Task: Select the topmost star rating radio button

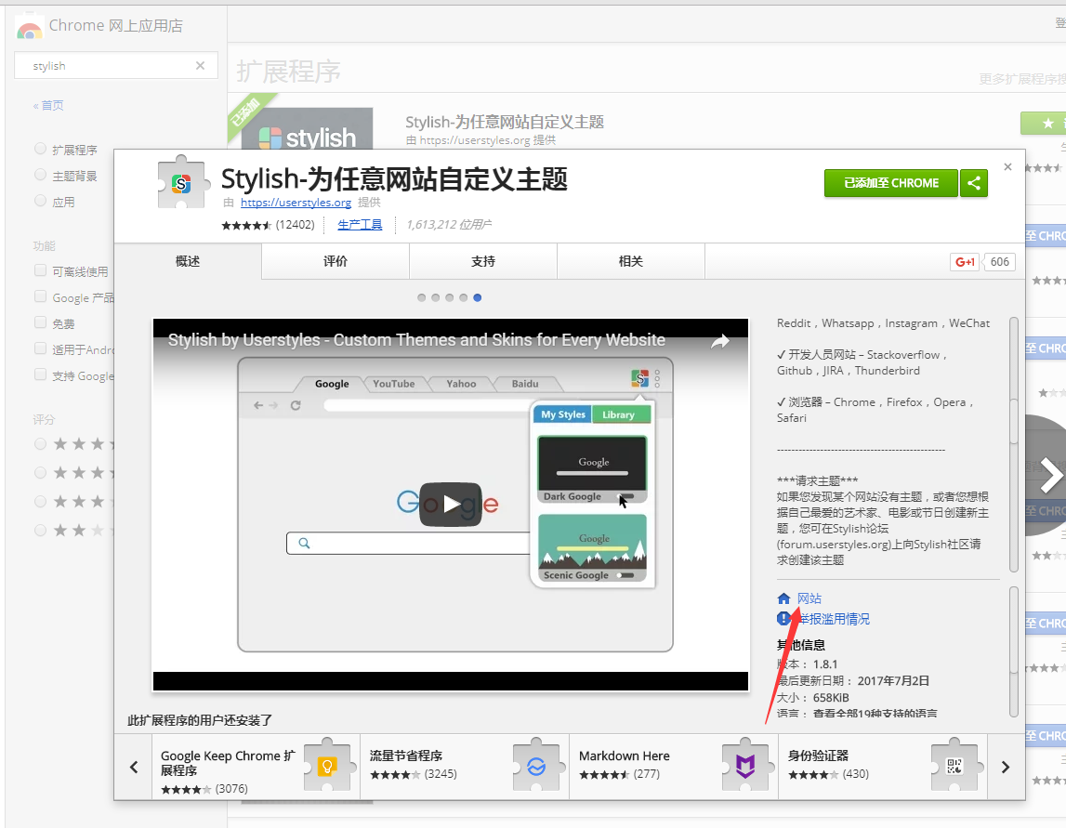Action: click(40, 444)
